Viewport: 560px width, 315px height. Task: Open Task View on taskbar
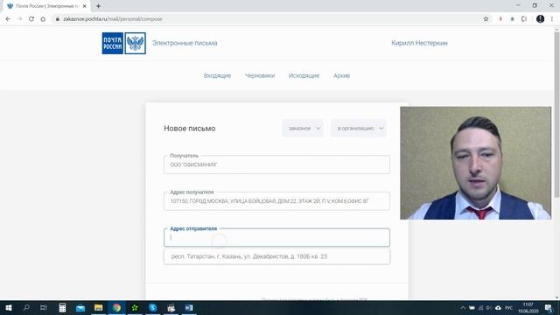tap(44, 307)
